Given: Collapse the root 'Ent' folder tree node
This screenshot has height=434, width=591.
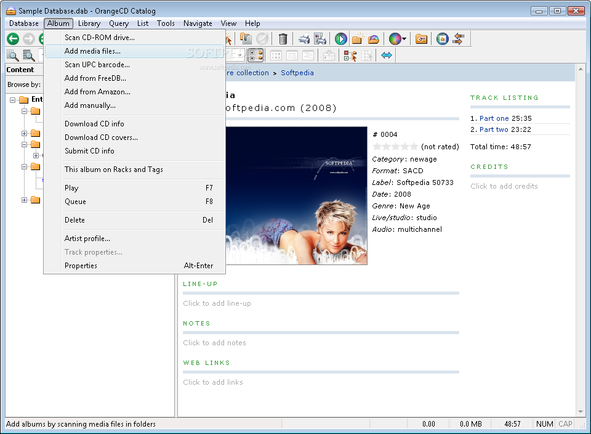Looking at the screenshot, I should click(x=12, y=100).
